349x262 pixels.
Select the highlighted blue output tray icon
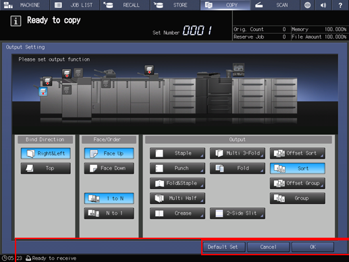point(43,92)
